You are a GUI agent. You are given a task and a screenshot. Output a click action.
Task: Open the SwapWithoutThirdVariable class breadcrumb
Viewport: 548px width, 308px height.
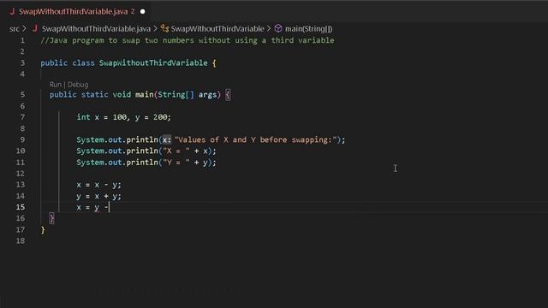(x=217, y=29)
